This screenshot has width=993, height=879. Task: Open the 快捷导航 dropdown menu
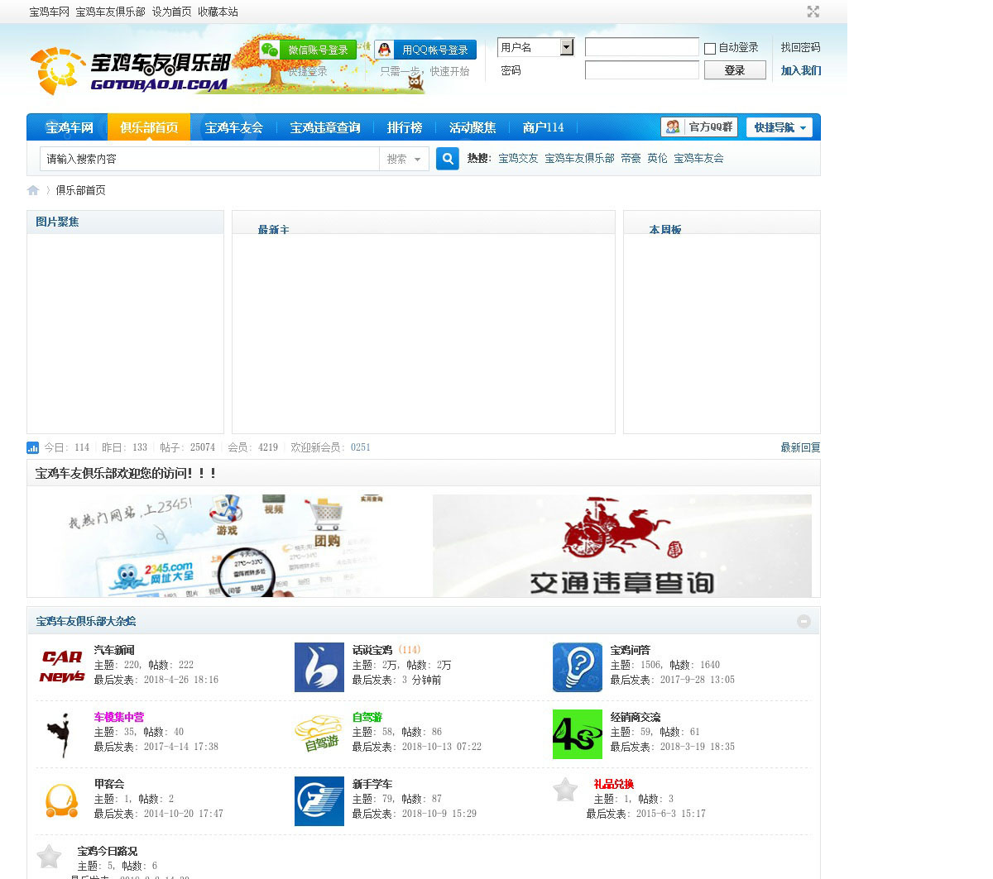pos(780,127)
